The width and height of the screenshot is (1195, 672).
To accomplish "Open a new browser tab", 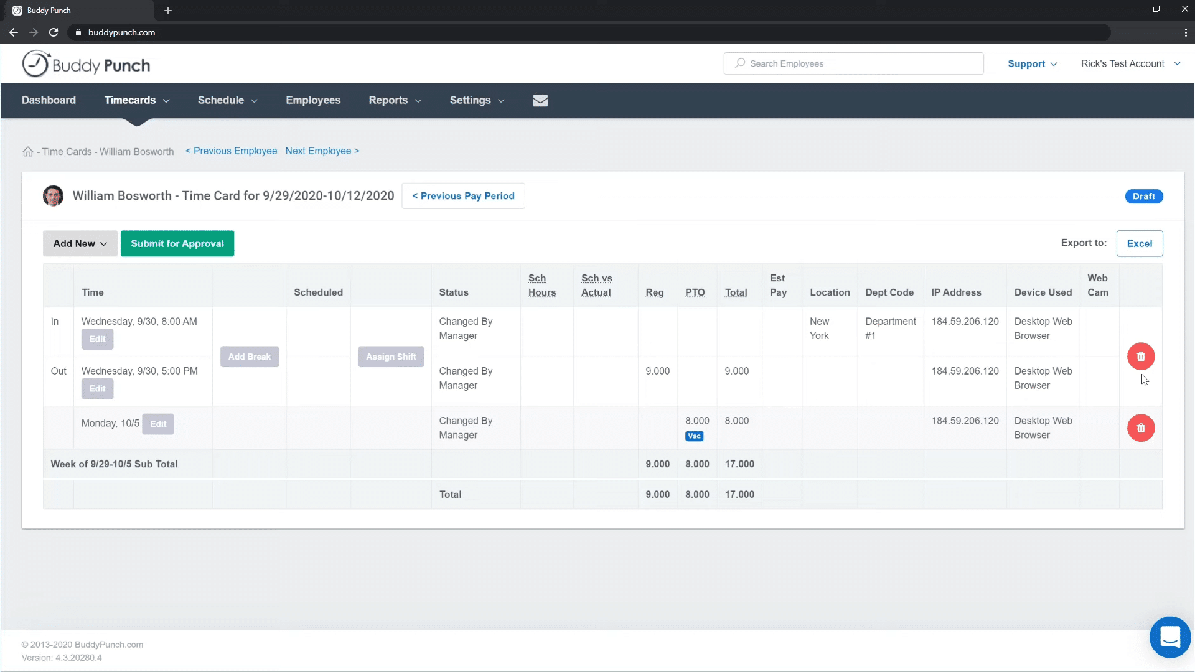I will (167, 11).
